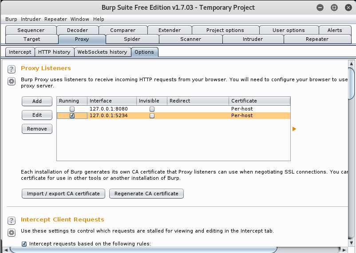Switch to the Alerts tab

click(x=335, y=30)
